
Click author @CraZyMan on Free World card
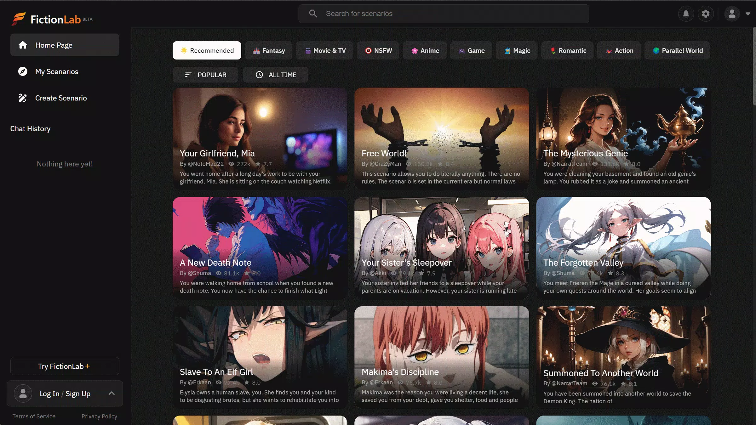pyautogui.click(x=385, y=164)
